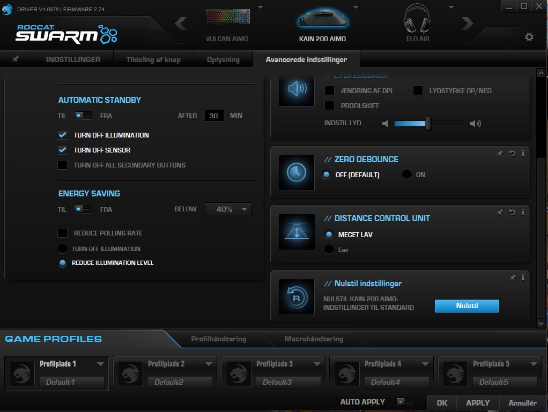Screen dimensions: 548x412
Task: Click the Zero Debounce clock icon
Action: click(x=297, y=173)
